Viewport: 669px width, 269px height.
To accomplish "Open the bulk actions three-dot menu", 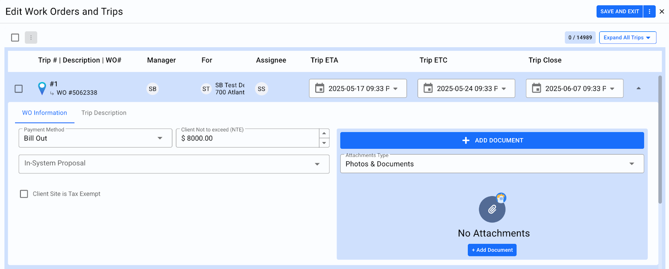I will [31, 38].
